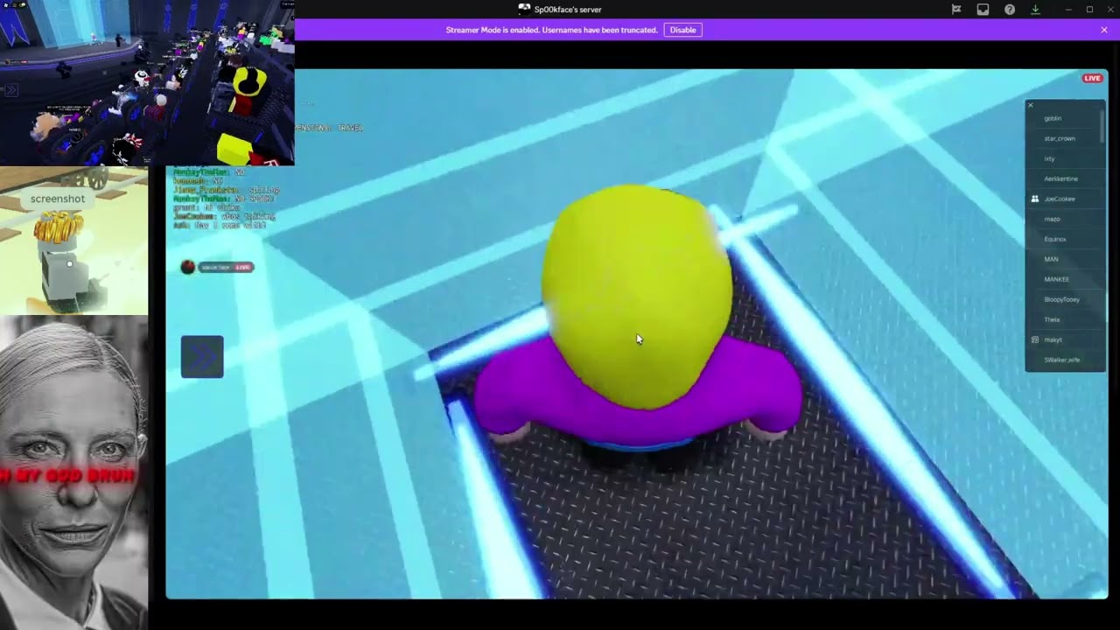This screenshot has width=1120, height=630.
Task: Open the Discord inbox icon
Action: point(983,10)
